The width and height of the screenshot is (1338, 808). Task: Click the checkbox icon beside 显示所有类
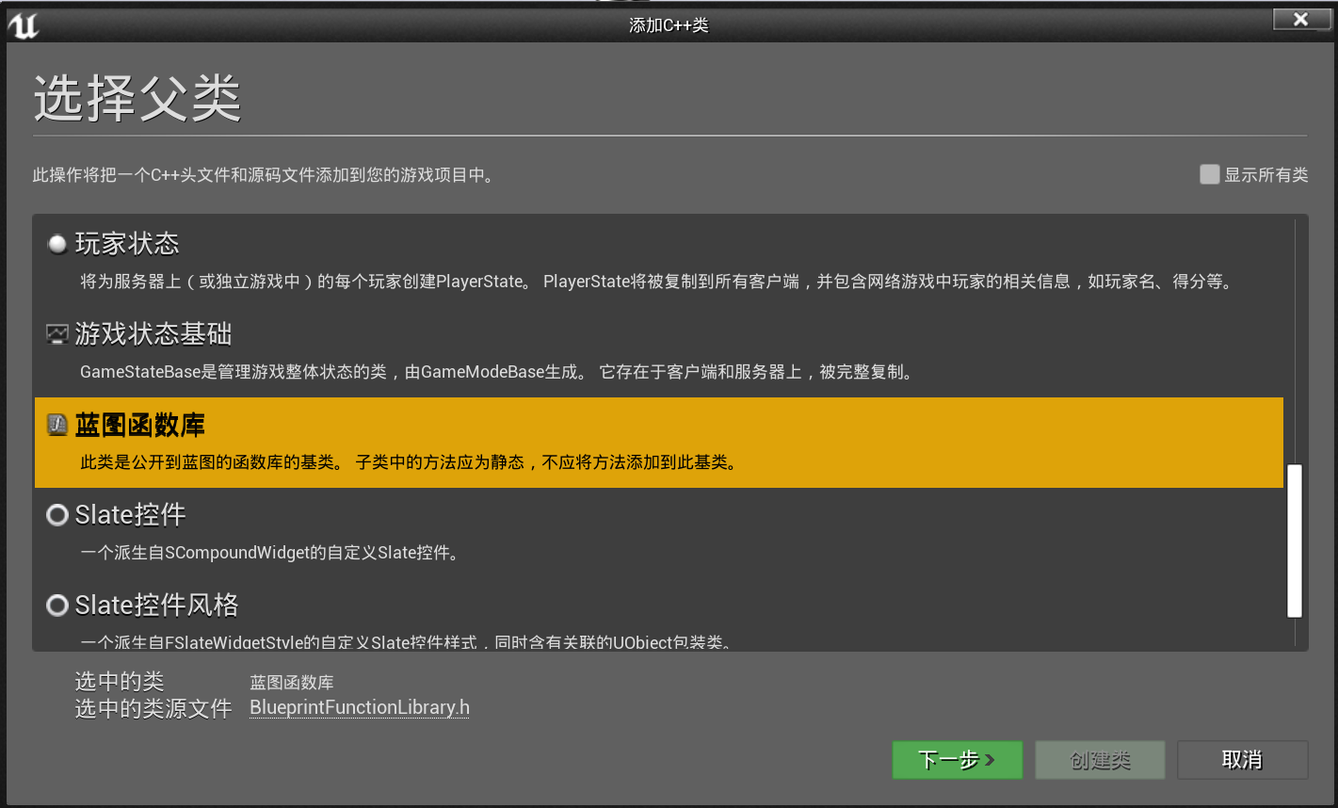click(x=1209, y=174)
